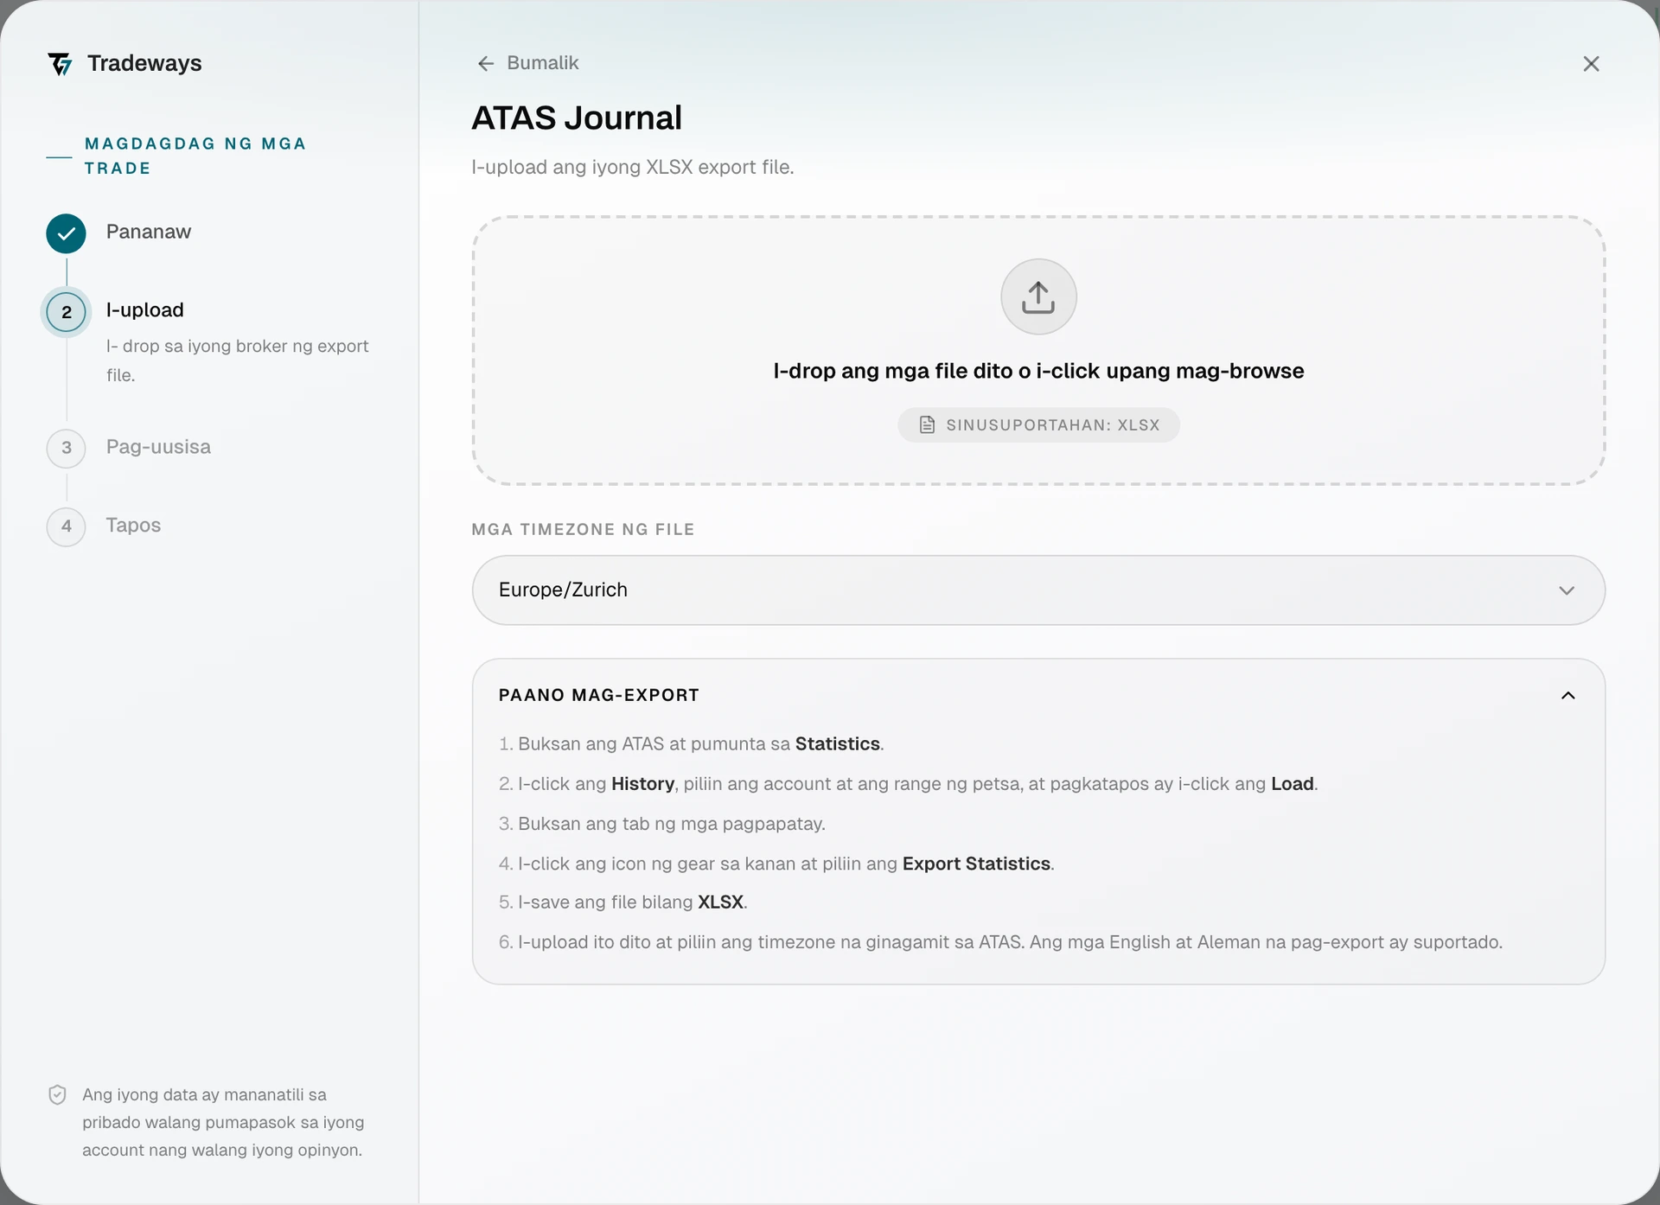Click the MGA TIMEZONE NG FILE label
1660x1205 pixels.
583,529
